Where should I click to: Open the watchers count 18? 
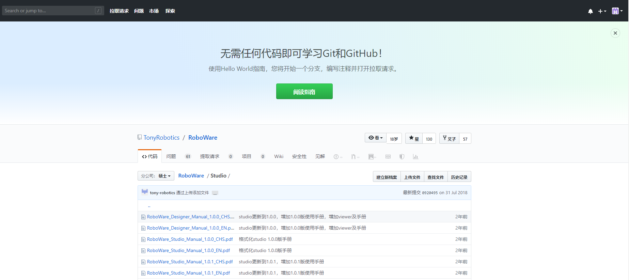[394, 139]
